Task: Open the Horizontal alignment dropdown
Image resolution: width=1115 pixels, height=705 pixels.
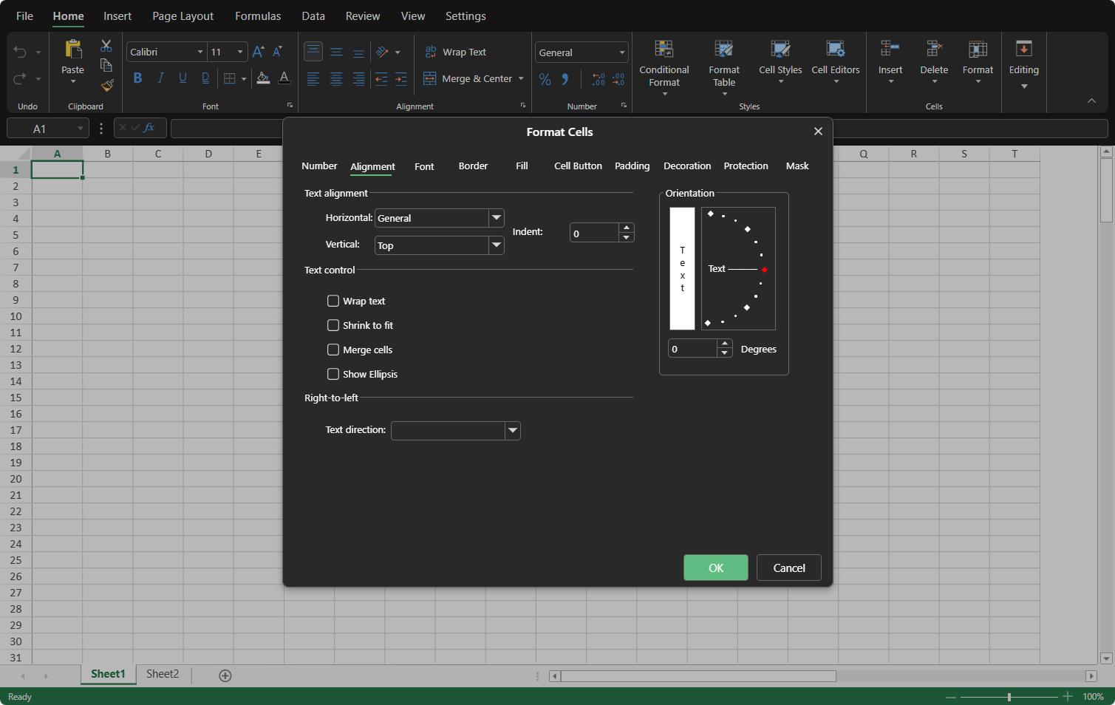Action: 497,218
